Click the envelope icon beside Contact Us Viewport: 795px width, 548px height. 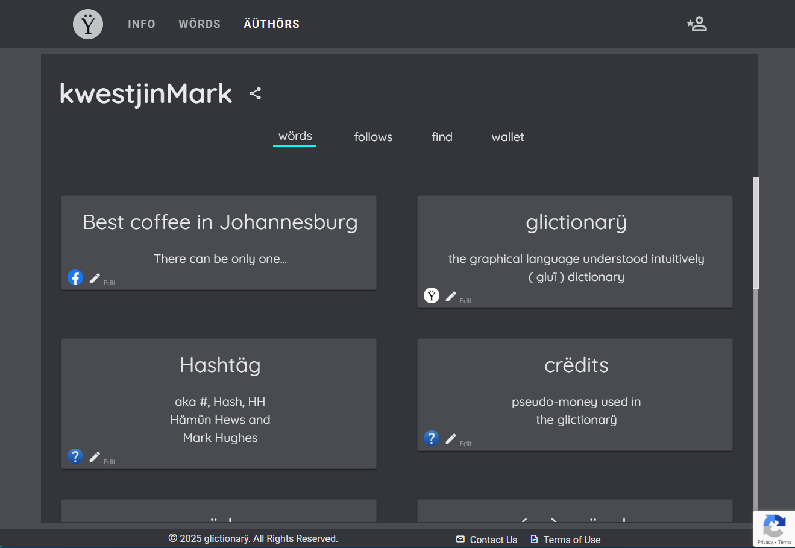pyautogui.click(x=460, y=539)
